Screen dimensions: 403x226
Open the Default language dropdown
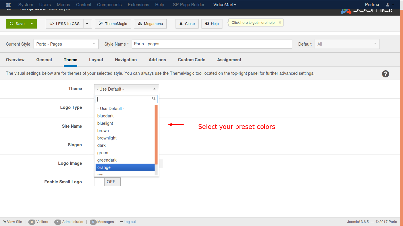point(347,44)
